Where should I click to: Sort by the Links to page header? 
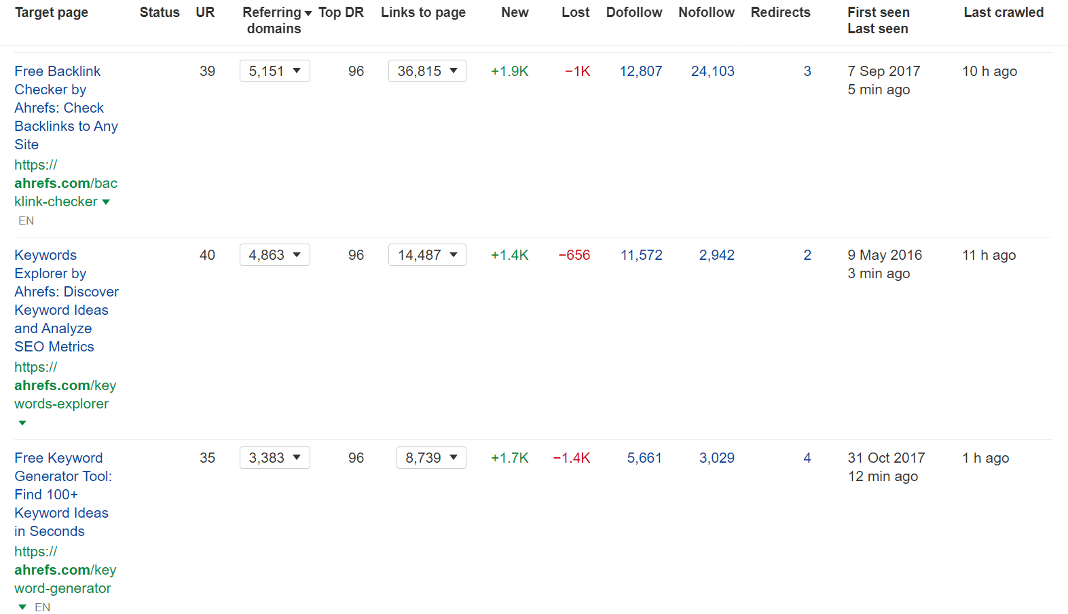(x=423, y=12)
